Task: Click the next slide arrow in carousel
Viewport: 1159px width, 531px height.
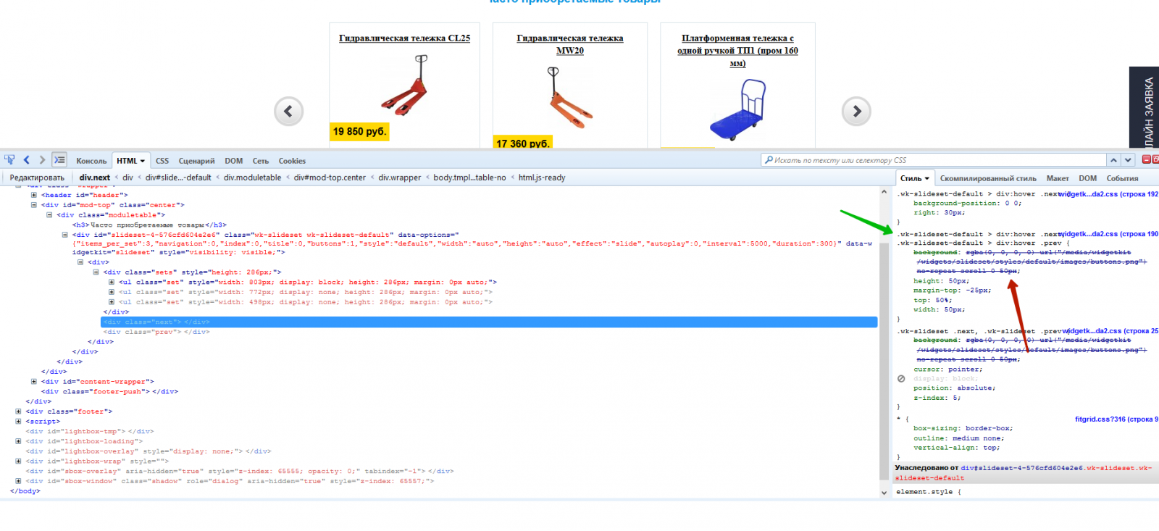Action: tap(856, 112)
